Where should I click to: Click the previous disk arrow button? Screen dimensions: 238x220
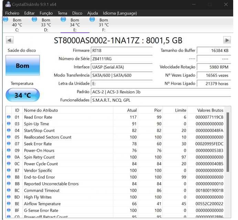pyautogui.click(x=10, y=40)
